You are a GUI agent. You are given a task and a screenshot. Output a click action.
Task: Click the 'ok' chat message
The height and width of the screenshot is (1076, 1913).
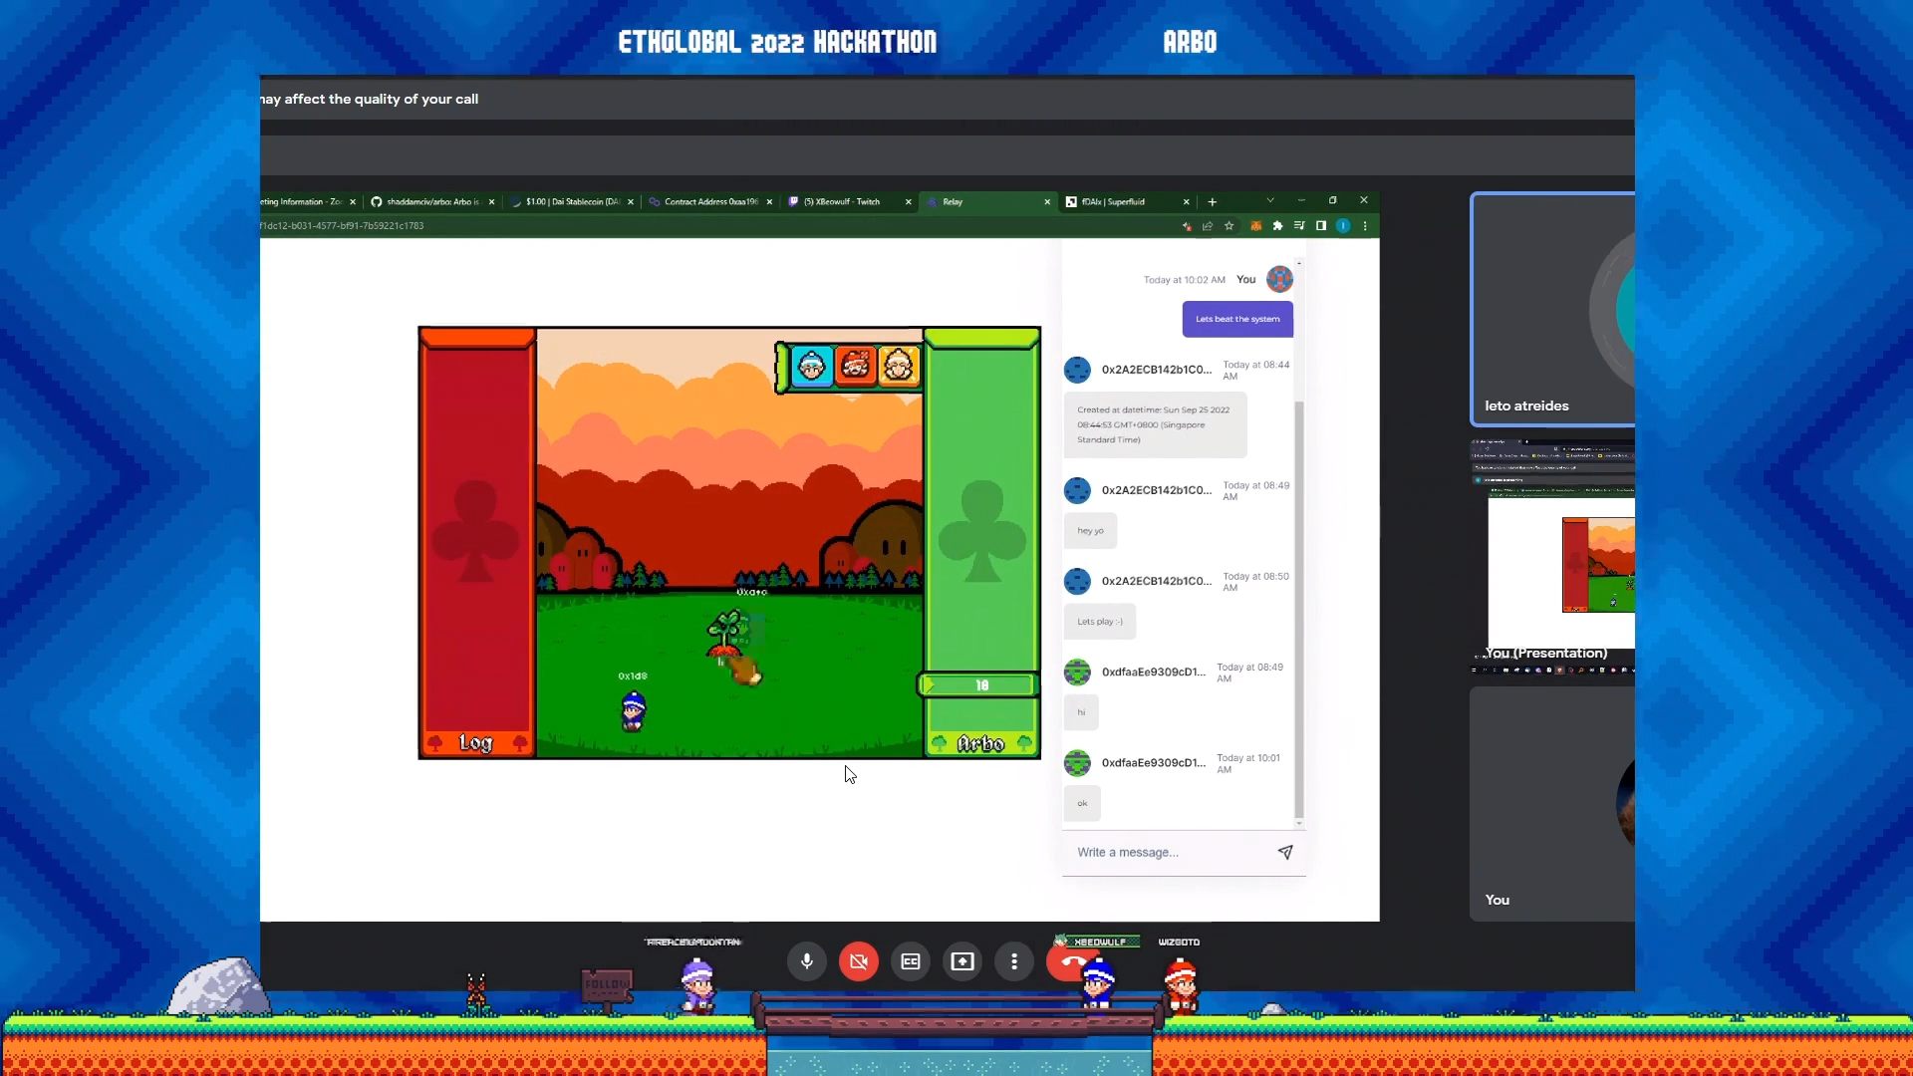point(1082,803)
